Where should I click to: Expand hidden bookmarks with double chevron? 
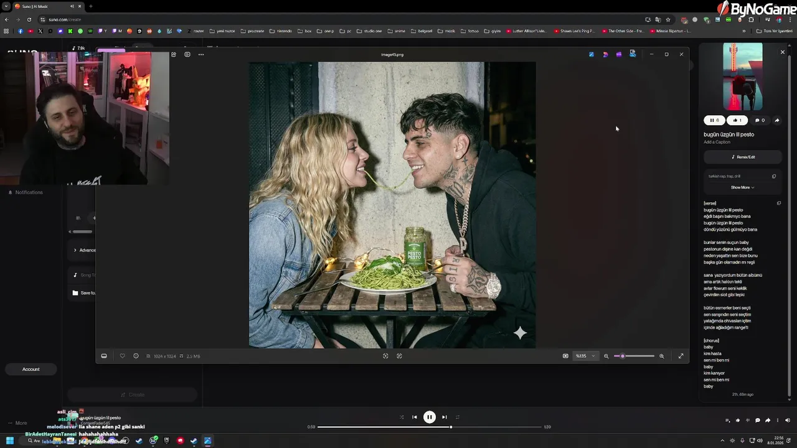click(744, 30)
